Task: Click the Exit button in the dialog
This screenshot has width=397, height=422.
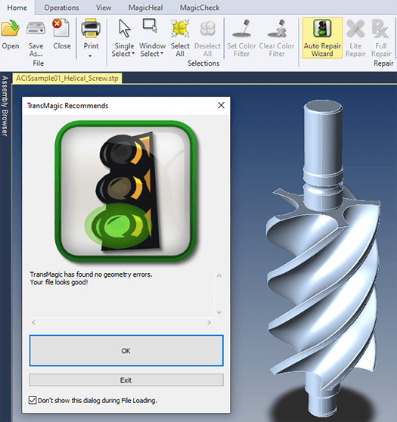Action: click(126, 380)
